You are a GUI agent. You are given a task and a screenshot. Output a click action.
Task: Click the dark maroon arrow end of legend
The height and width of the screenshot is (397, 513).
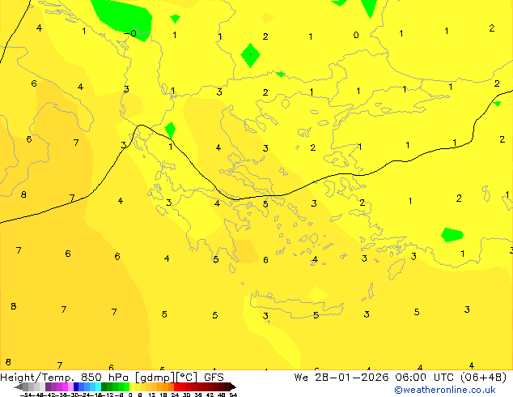[233, 387]
